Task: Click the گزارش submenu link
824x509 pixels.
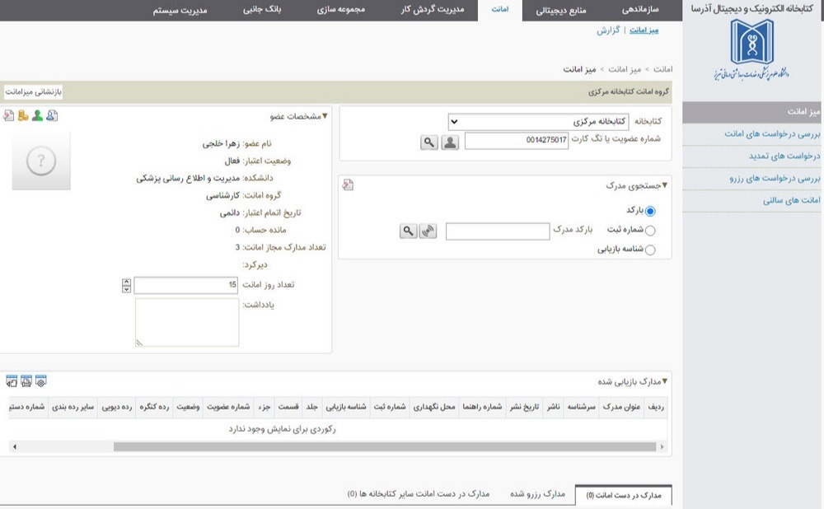Action: [608, 30]
